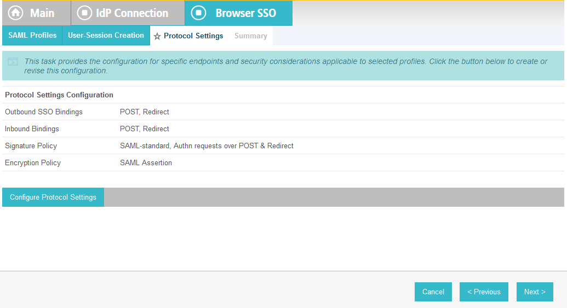
Task: Go back with the Previous button
Action: point(484,292)
